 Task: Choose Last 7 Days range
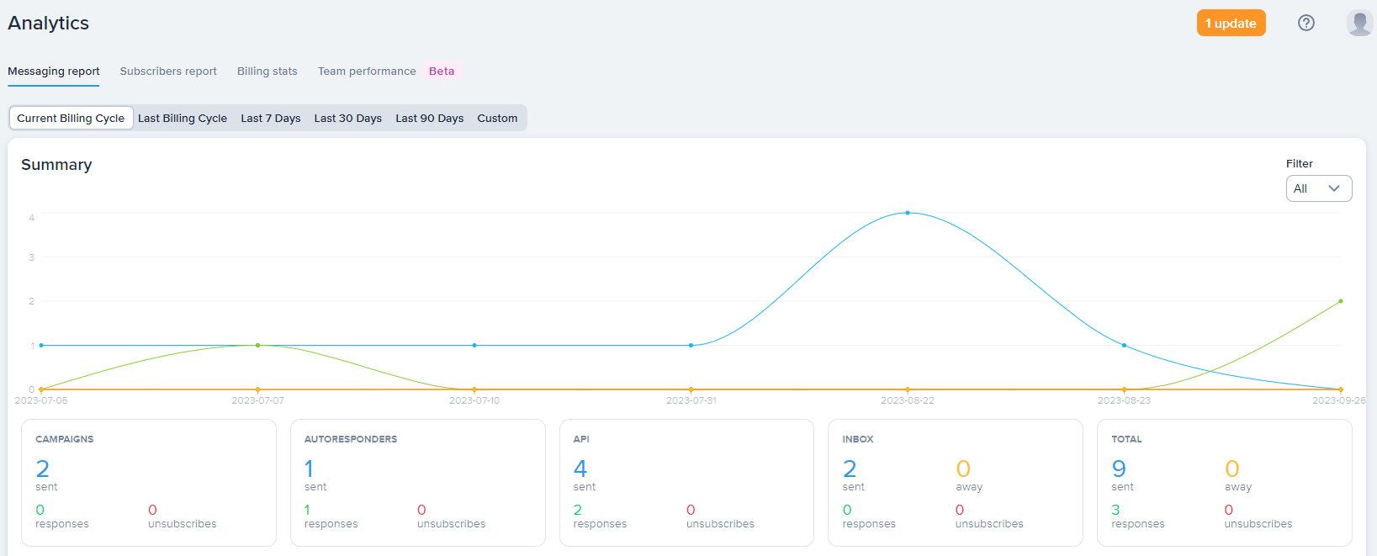pos(270,119)
